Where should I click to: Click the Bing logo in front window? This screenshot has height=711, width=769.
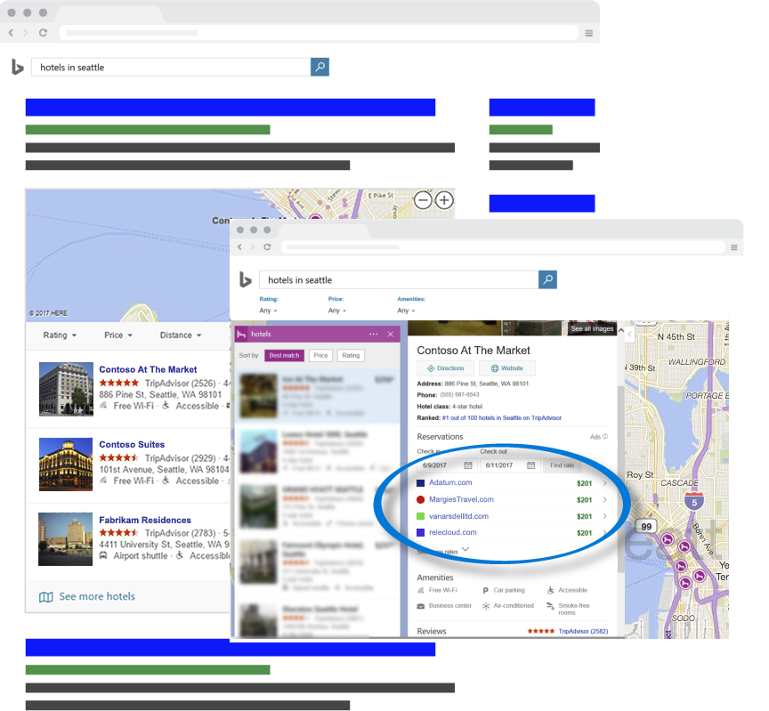246,279
